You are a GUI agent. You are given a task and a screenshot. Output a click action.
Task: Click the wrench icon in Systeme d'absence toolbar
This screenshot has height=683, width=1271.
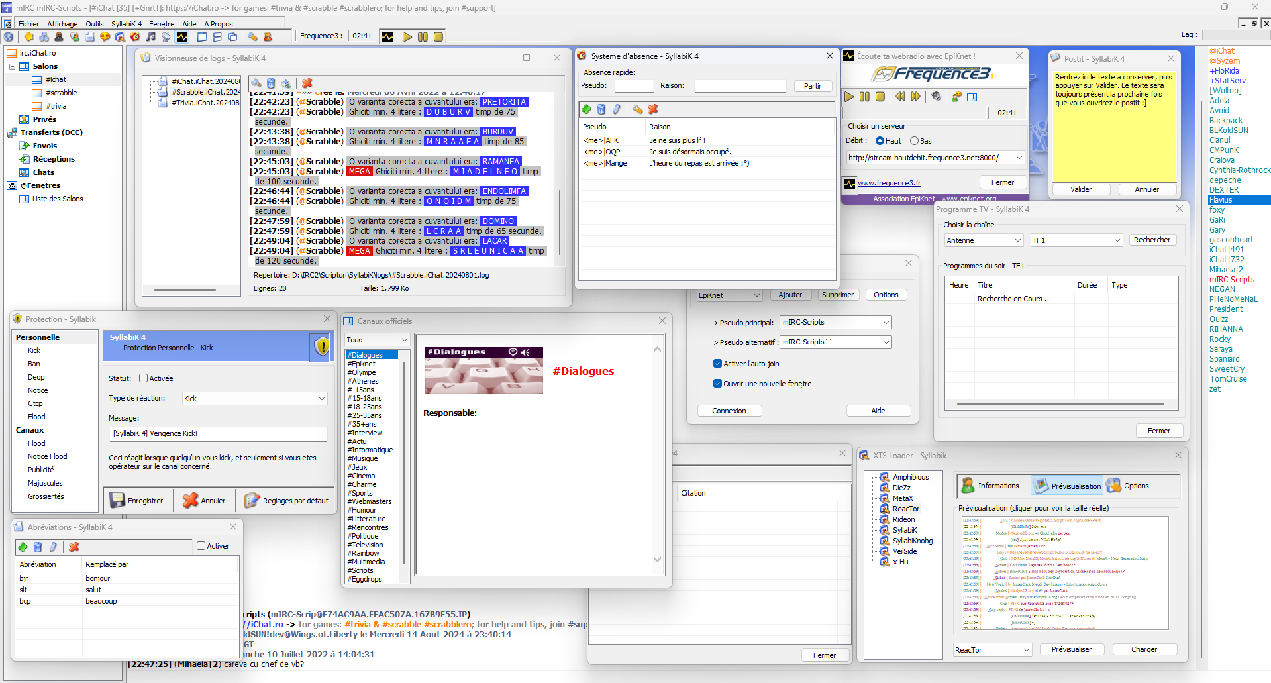click(637, 109)
